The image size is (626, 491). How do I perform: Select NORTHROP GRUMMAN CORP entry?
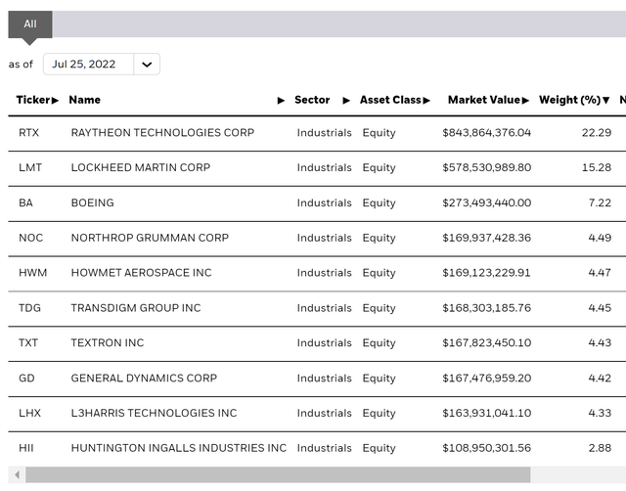click(149, 238)
